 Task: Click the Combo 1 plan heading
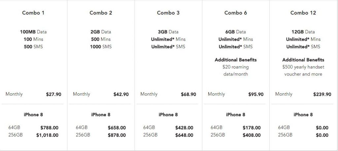coord(33,13)
